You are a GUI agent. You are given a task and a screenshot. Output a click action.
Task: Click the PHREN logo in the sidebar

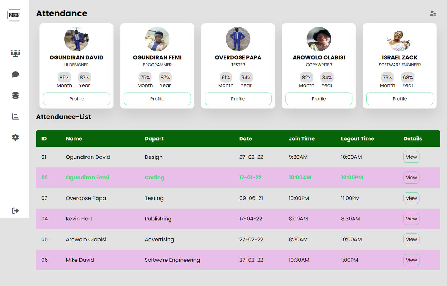tap(14, 15)
